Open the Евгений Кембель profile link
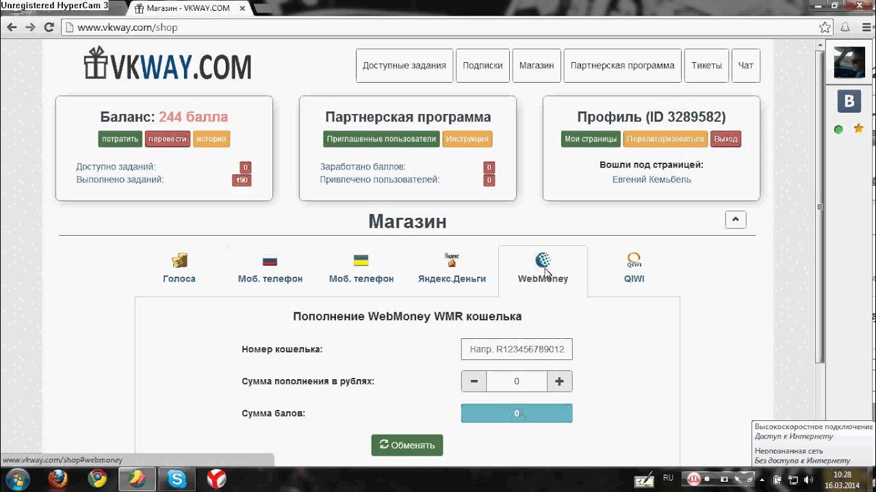Image resolution: width=876 pixels, height=492 pixels. click(x=652, y=180)
